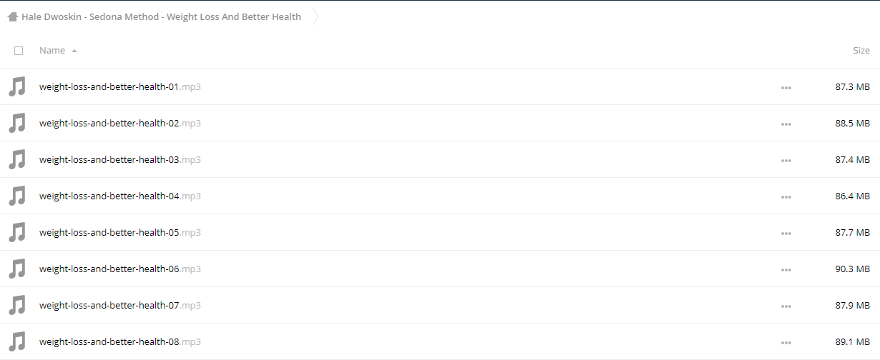
Task: Open the three-dots menu for weight-loss-and-better-health-01.mp3
Action: pyautogui.click(x=786, y=88)
